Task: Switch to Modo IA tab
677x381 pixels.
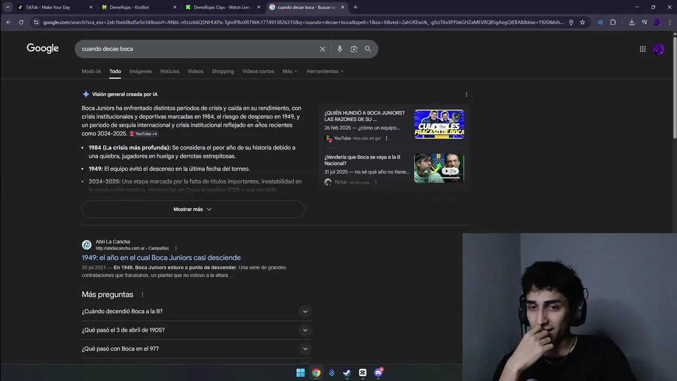Action: pos(91,71)
